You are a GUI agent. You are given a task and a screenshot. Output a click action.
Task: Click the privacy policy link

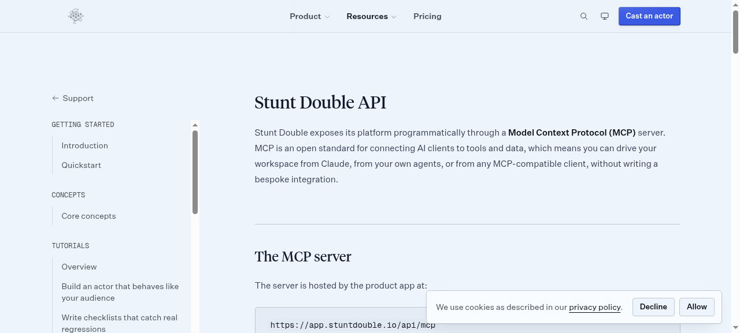pos(595,307)
